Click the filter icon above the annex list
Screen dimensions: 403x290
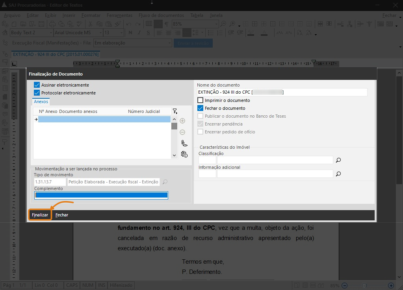click(175, 111)
